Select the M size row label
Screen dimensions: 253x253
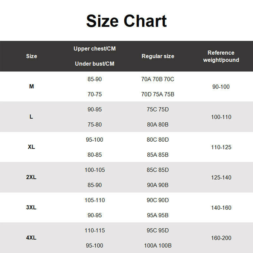[31, 87]
